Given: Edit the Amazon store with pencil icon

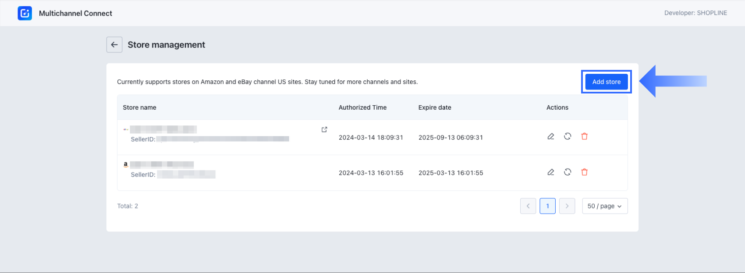Looking at the screenshot, I should pos(551,172).
